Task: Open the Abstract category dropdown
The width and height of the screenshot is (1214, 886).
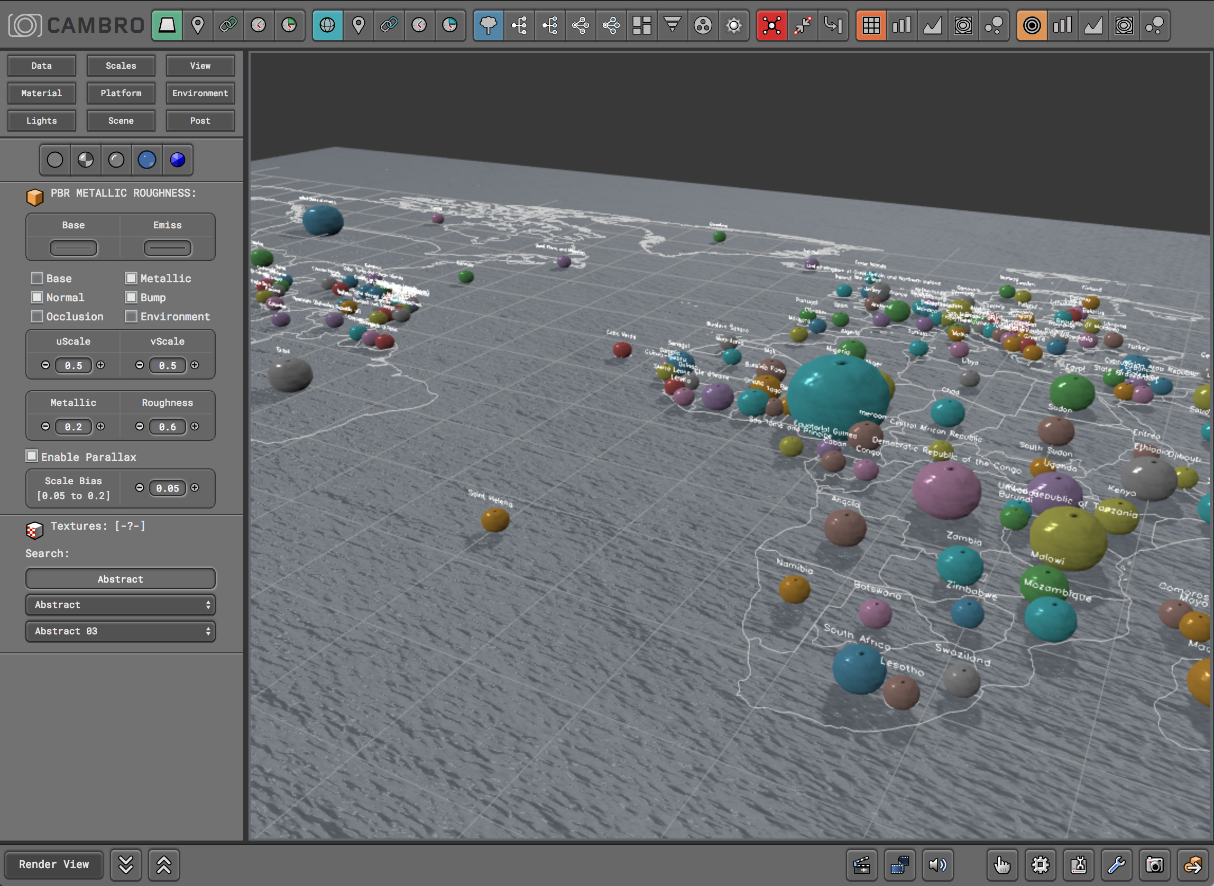Action: pos(121,604)
